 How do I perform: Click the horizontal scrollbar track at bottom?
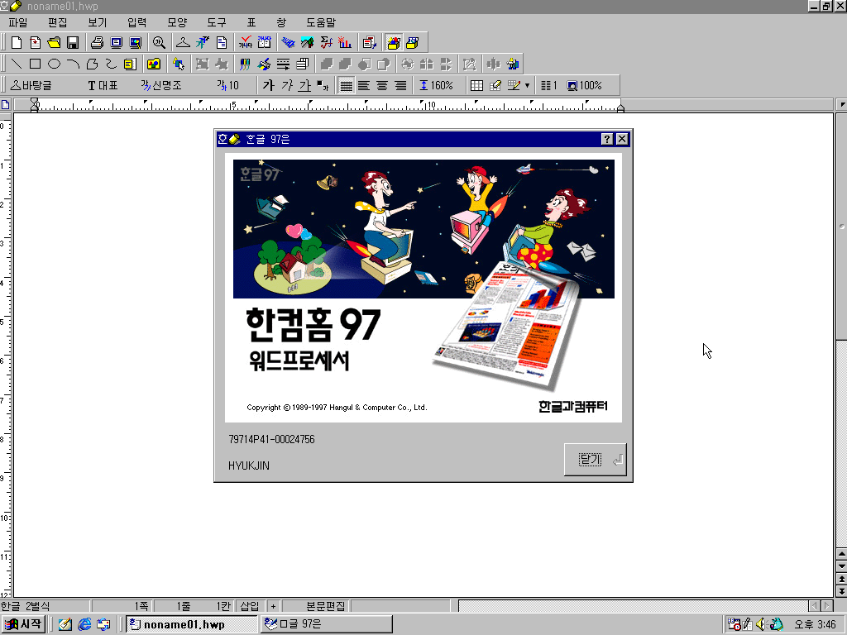pyautogui.click(x=633, y=606)
